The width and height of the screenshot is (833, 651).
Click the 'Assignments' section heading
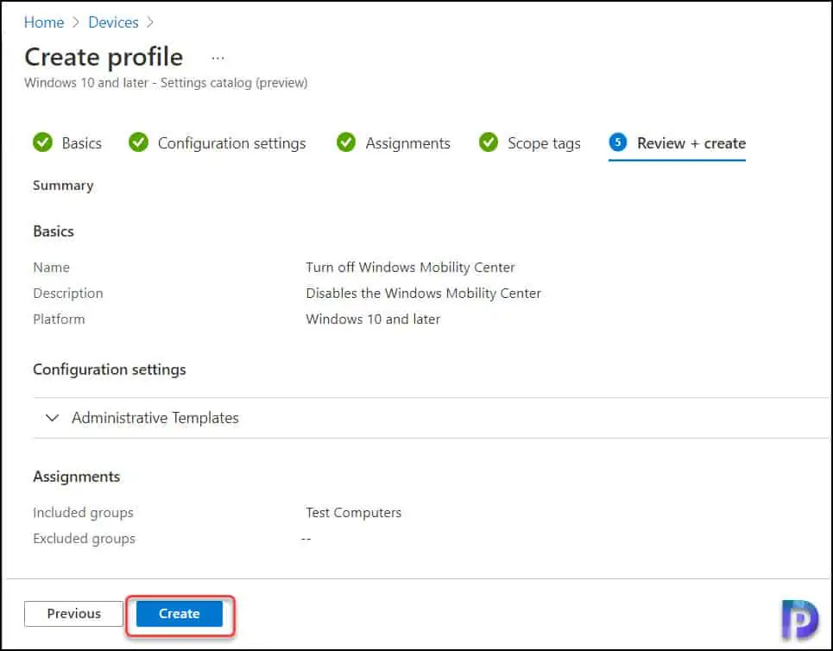(77, 477)
